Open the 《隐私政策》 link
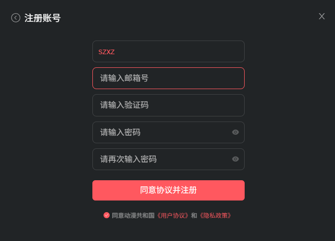The image size is (335, 241). pos(215,215)
